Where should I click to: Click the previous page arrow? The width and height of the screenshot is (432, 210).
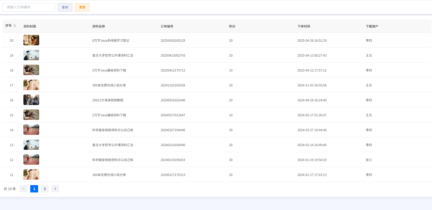pyautogui.click(x=24, y=189)
